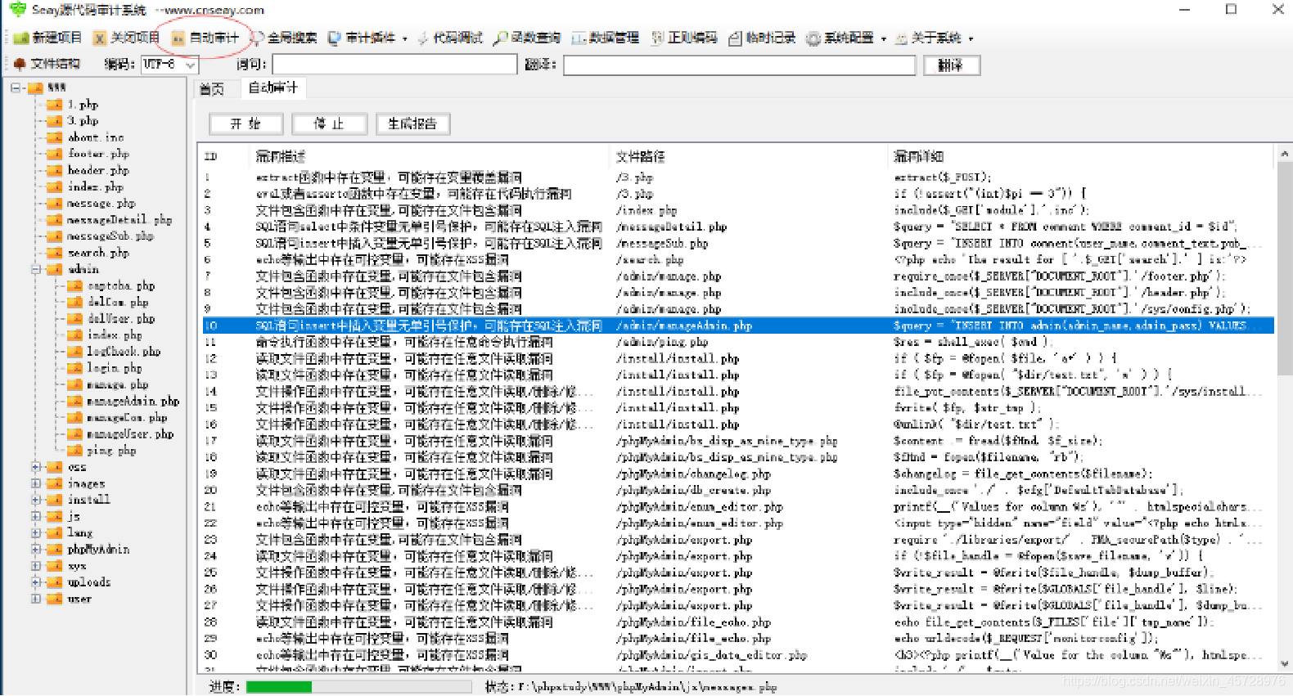Expand the phpMyAdmin folder

pyautogui.click(x=36, y=550)
